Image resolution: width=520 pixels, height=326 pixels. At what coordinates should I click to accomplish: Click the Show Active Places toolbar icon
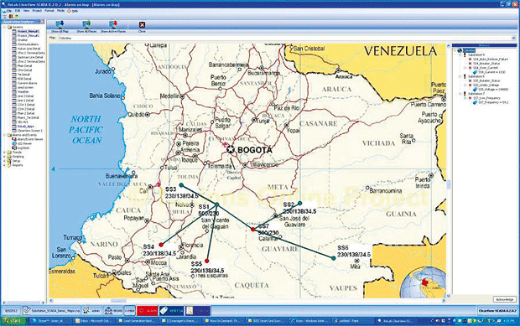coord(113,25)
